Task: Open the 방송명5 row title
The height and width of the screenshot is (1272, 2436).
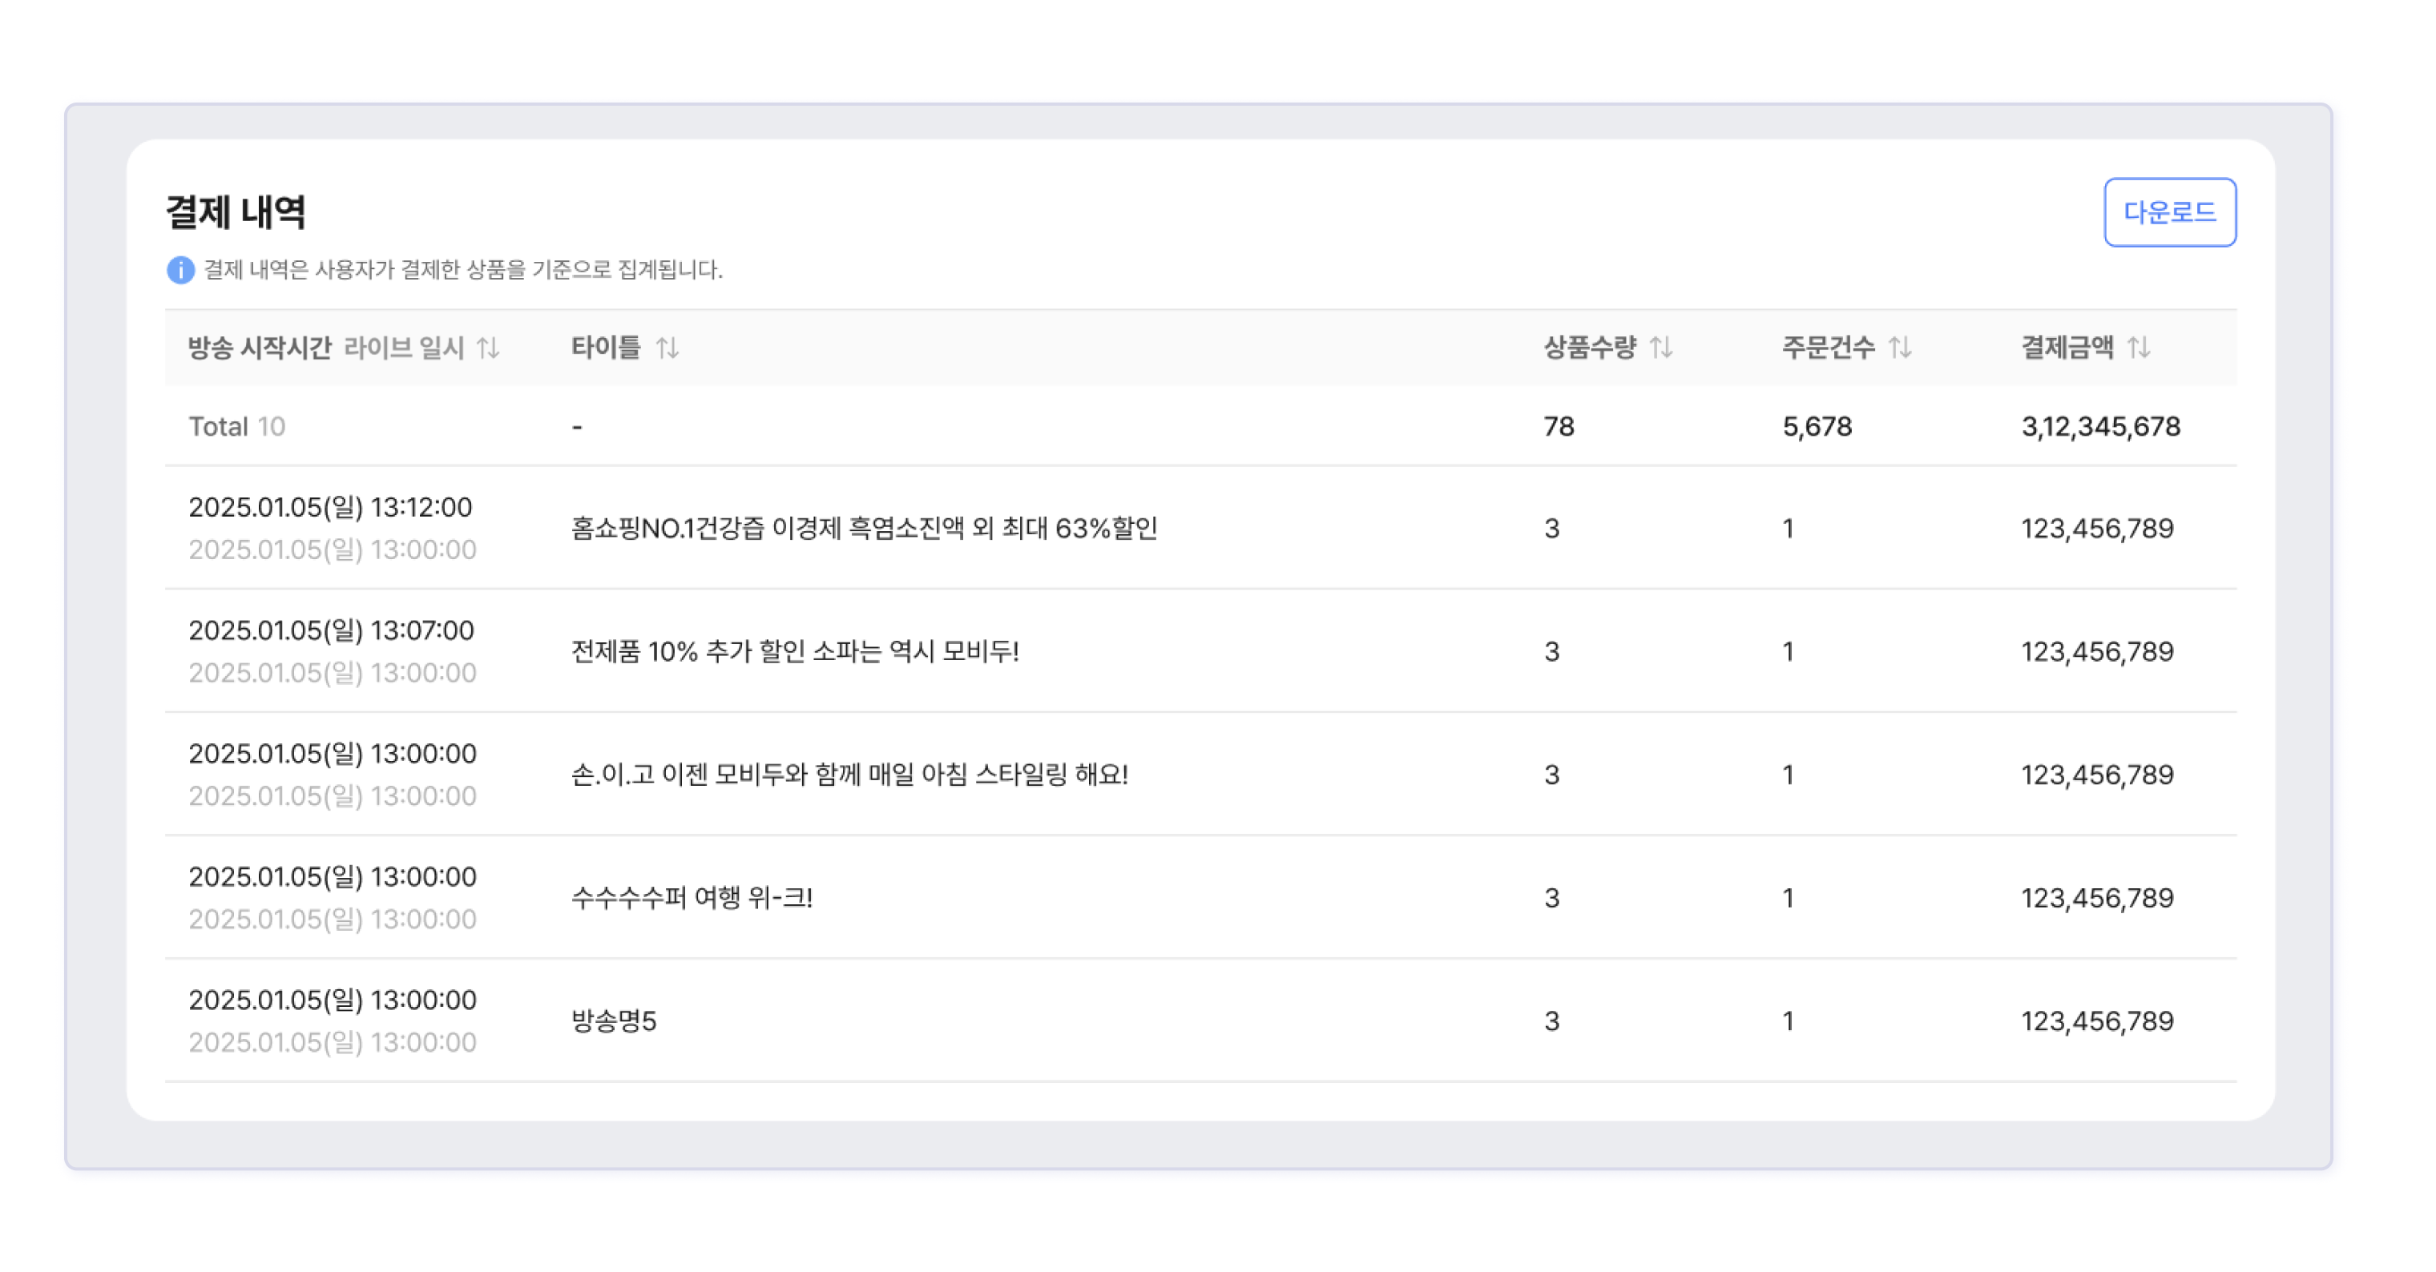Action: pyautogui.click(x=613, y=1020)
